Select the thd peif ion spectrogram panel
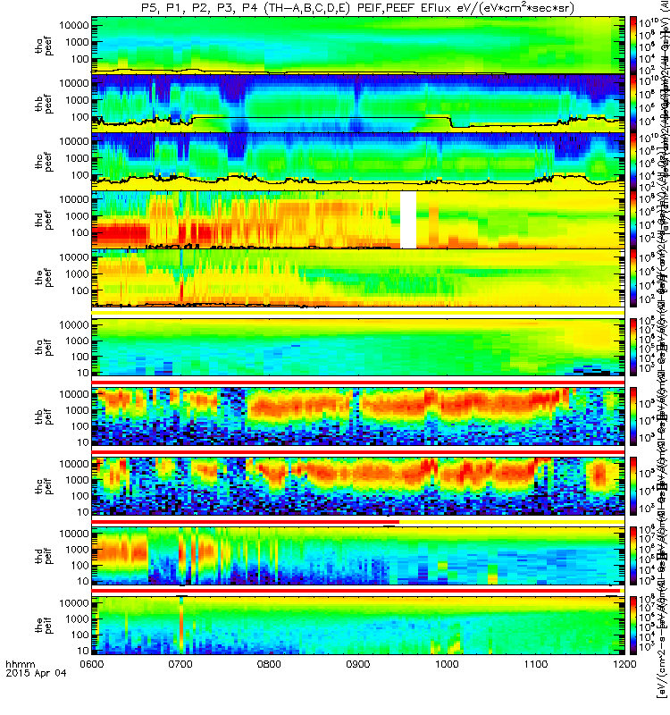The width and height of the screenshot is (670, 715). [358, 556]
